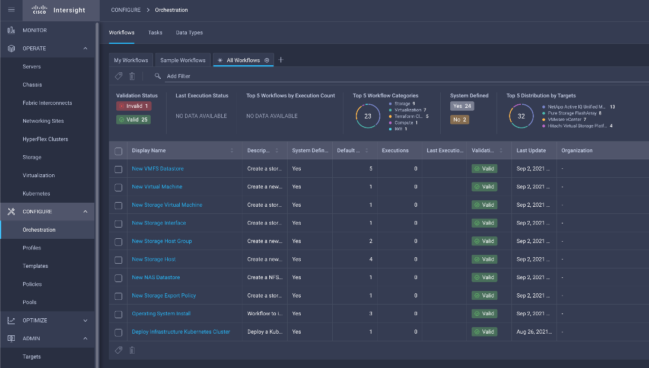Check the New Storage Virtual Machine row
The width and height of the screenshot is (649, 368).
coord(119,206)
